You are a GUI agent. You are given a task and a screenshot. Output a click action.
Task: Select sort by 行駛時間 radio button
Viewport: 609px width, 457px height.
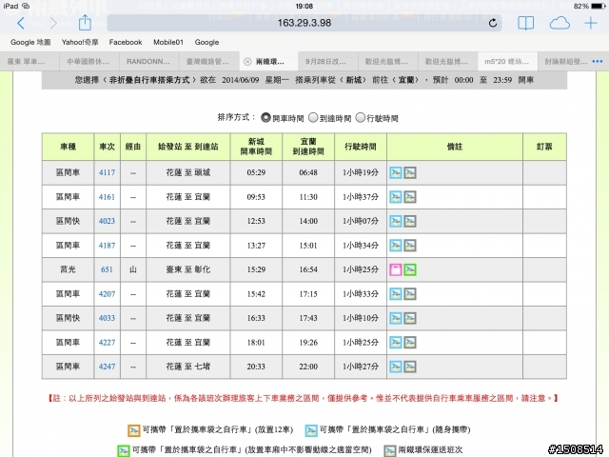(361, 117)
